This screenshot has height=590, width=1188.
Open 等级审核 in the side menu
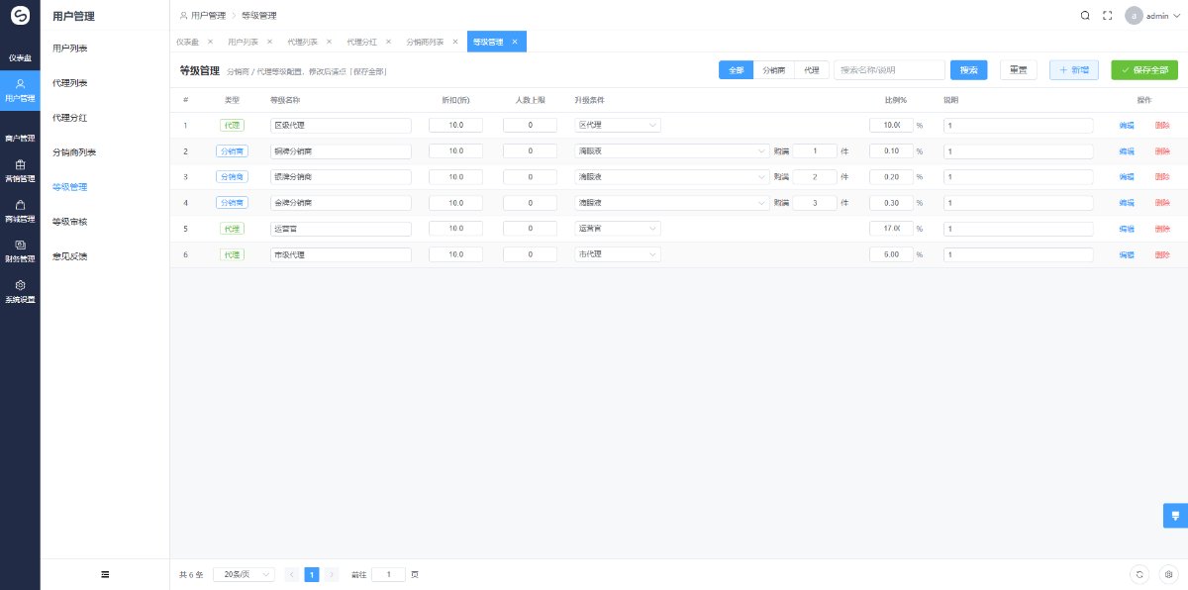(x=69, y=222)
